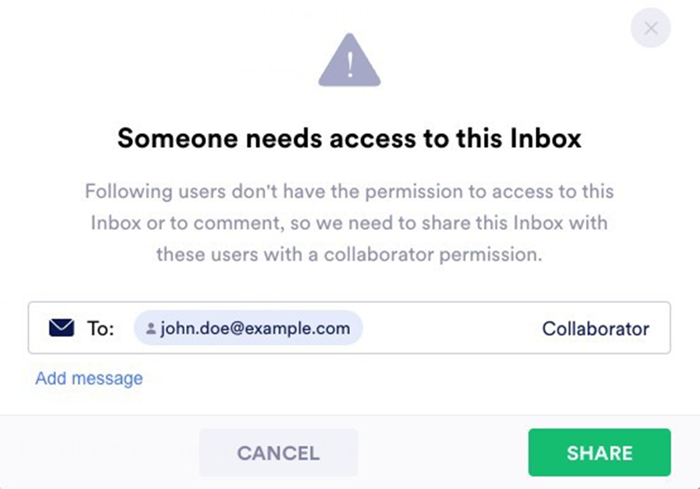Click the Add message link

(89, 378)
